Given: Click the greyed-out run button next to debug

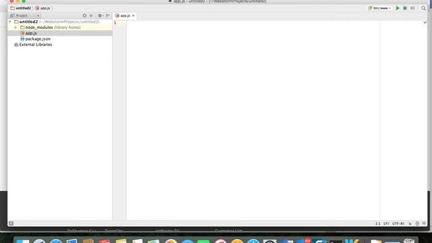Looking at the screenshot, I should tap(412, 8).
